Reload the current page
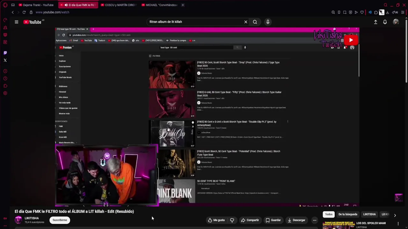This screenshot has height=229, width=408. point(24,12)
